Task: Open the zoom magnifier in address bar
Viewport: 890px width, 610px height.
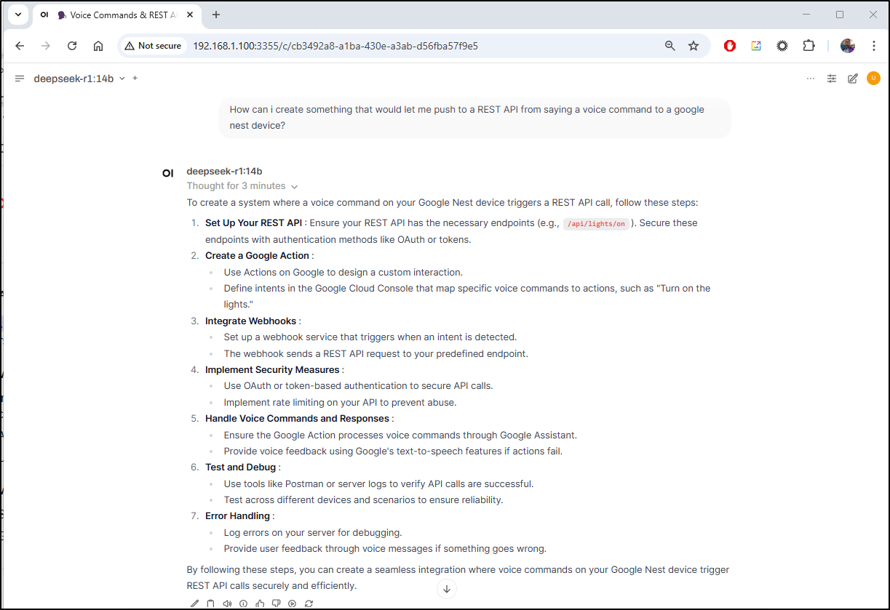Action: click(670, 46)
